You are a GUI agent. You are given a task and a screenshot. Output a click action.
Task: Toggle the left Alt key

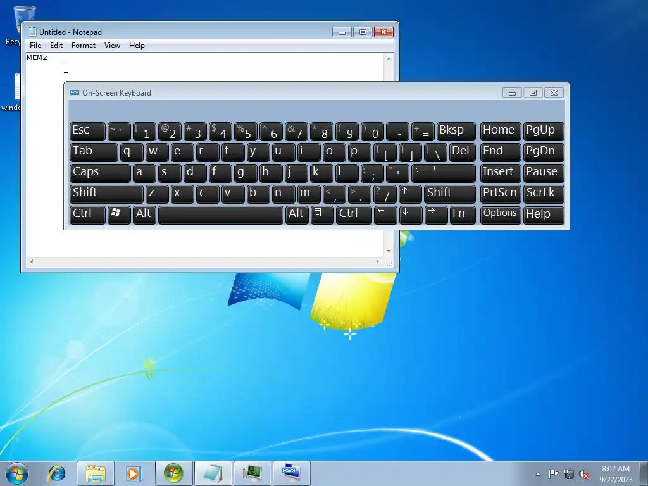[144, 215]
